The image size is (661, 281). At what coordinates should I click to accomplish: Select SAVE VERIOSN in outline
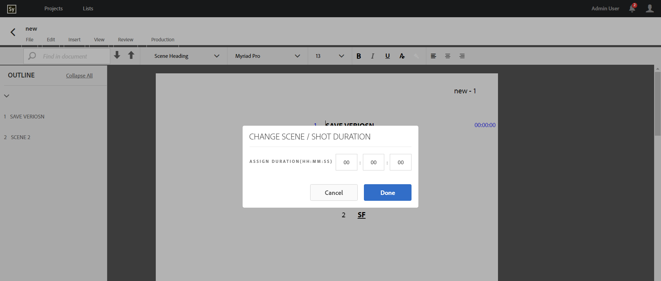point(27,117)
